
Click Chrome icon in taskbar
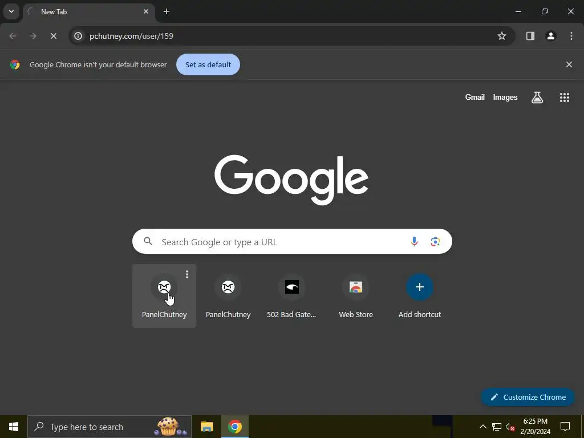(x=234, y=427)
